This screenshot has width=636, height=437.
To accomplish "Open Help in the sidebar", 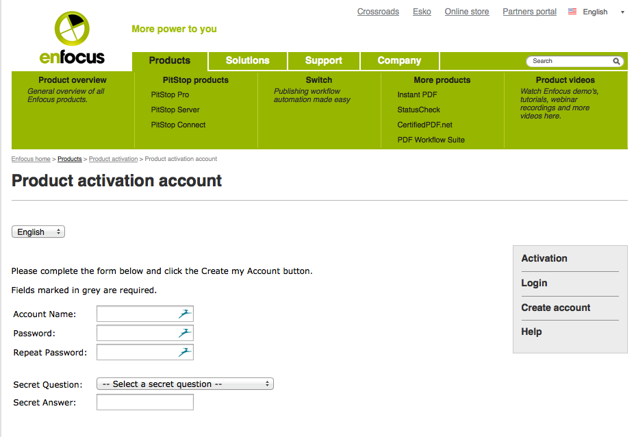I will tap(531, 332).
